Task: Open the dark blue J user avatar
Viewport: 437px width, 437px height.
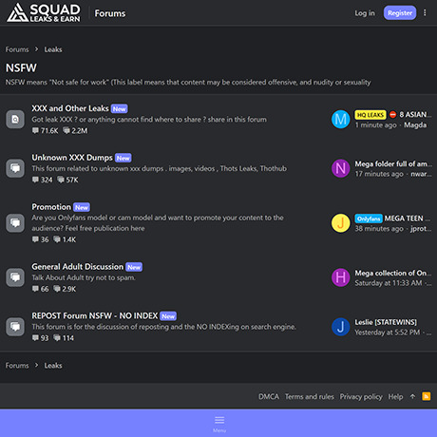Action: coord(341,327)
